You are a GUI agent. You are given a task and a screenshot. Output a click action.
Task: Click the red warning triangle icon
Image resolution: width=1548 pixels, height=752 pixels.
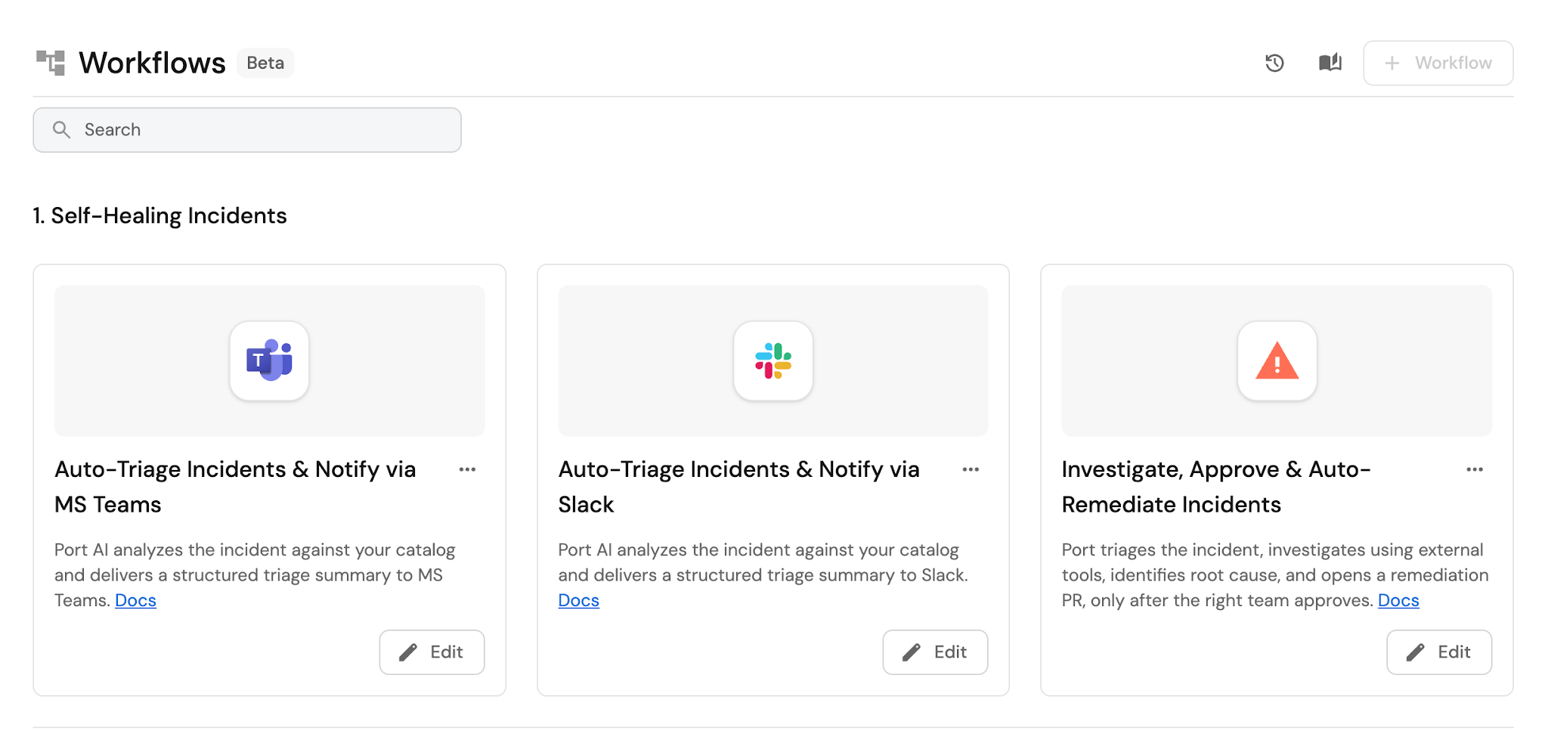coord(1277,361)
